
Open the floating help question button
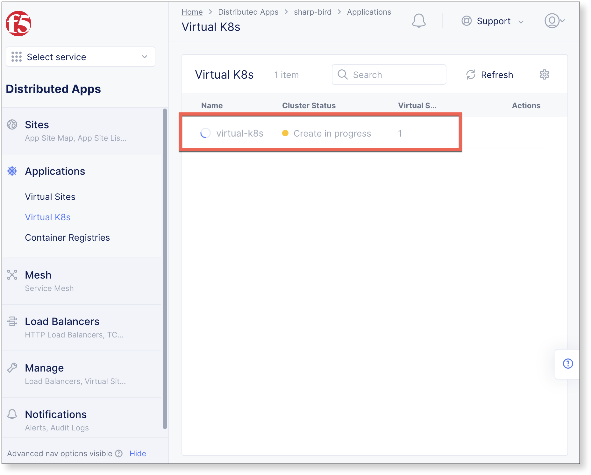point(568,364)
